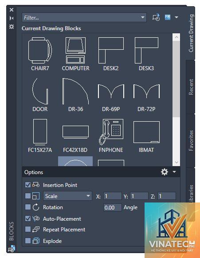Click the block list scrollbar thumb
Screen dimensions: 200x258
pos(176,79)
